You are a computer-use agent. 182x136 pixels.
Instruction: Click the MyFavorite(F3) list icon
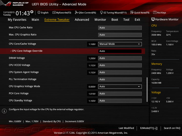point(54,13)
